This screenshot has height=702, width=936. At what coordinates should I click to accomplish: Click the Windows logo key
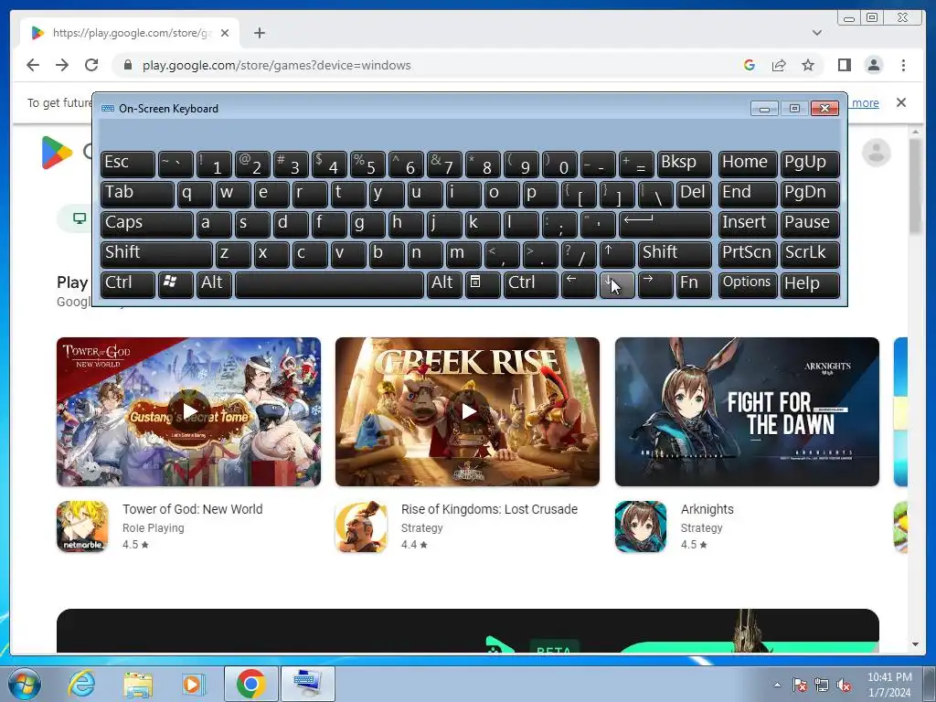coord(175,284)
